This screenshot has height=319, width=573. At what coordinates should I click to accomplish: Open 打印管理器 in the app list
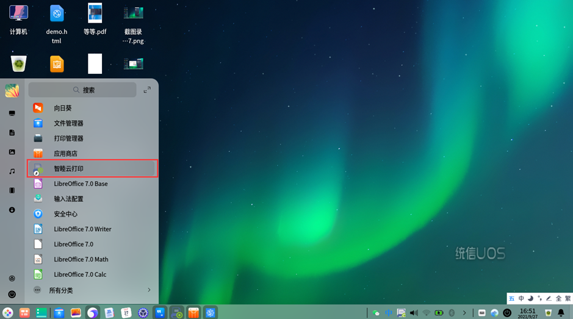(x=92, y=138)
